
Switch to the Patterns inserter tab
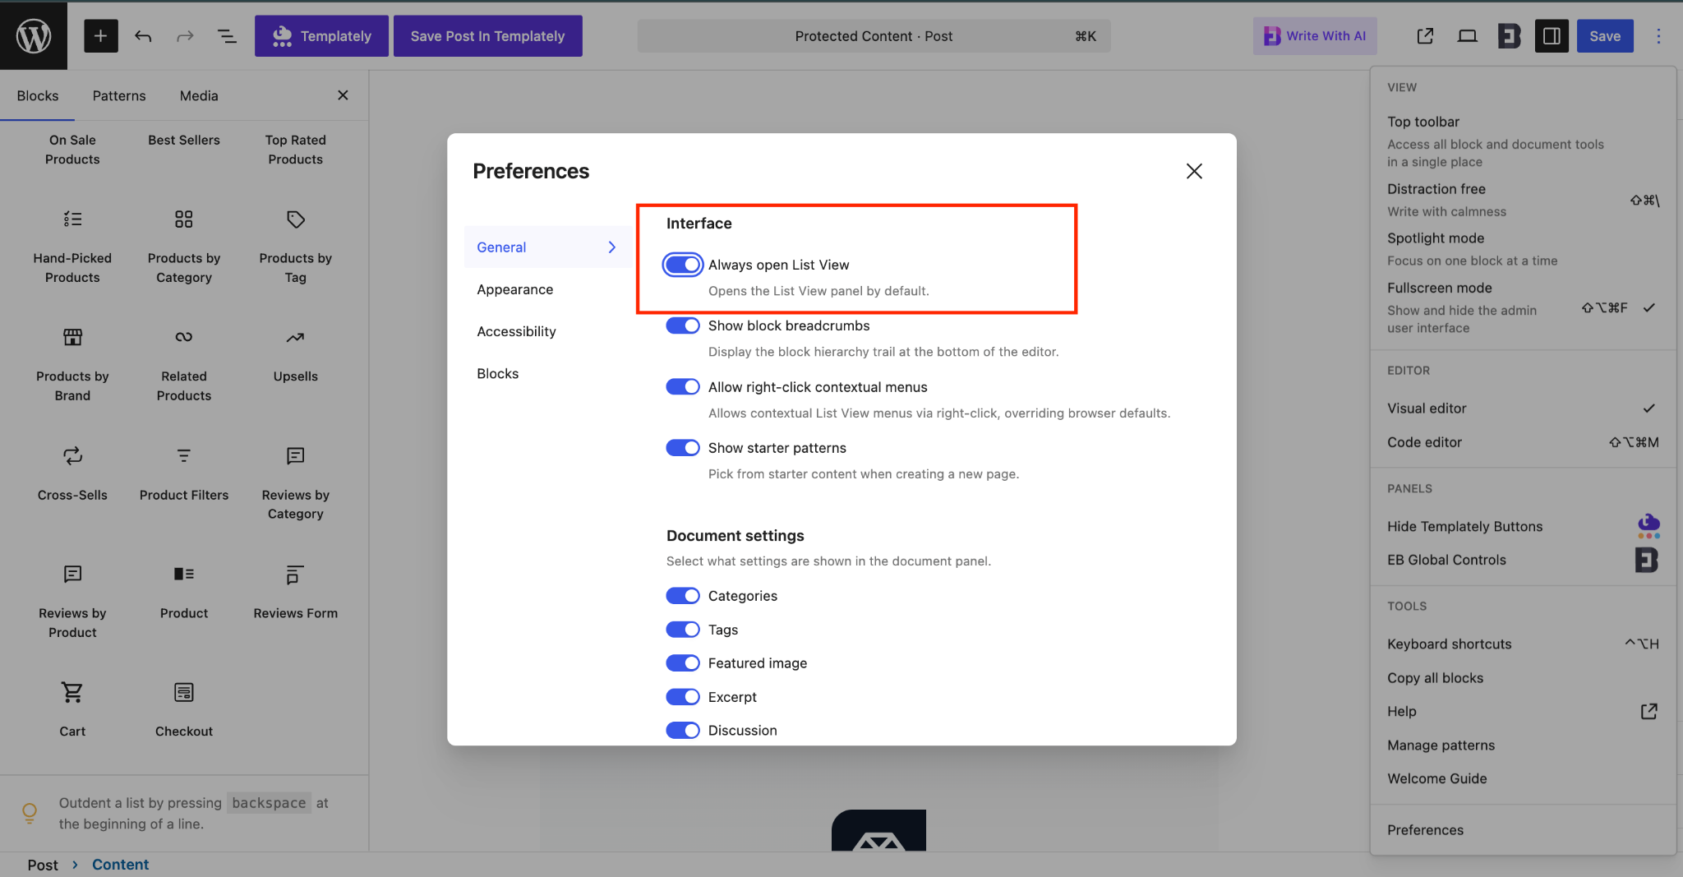tap(119, 95)
